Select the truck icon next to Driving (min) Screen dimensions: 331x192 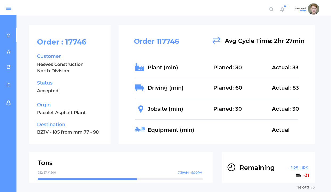[x=139, y=87]
